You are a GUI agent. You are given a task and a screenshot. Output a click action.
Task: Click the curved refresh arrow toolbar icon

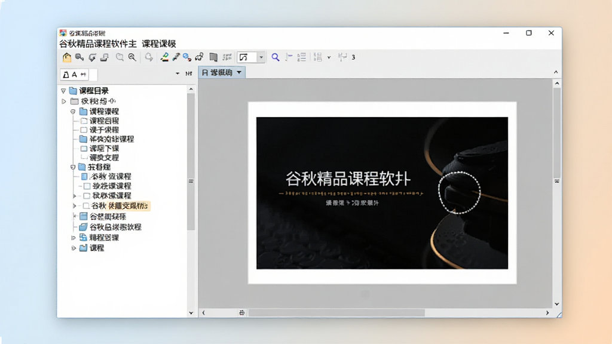click(x=92, y=57)
